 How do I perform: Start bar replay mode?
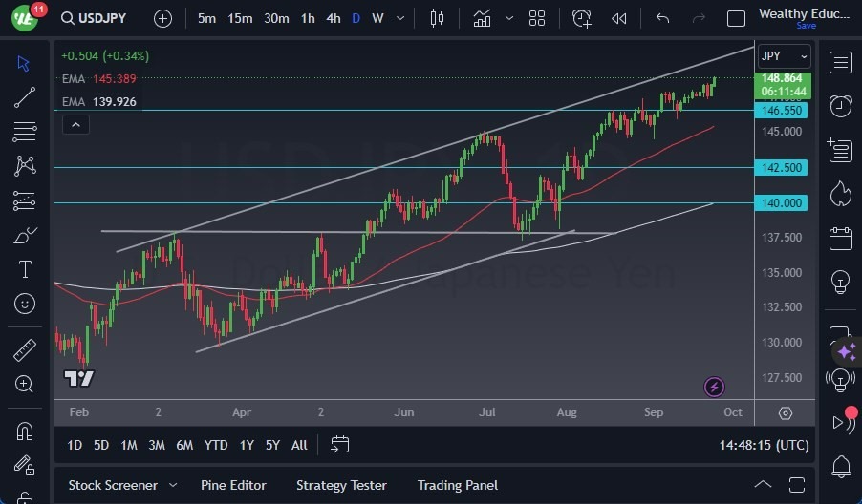(x=619, y=19)
